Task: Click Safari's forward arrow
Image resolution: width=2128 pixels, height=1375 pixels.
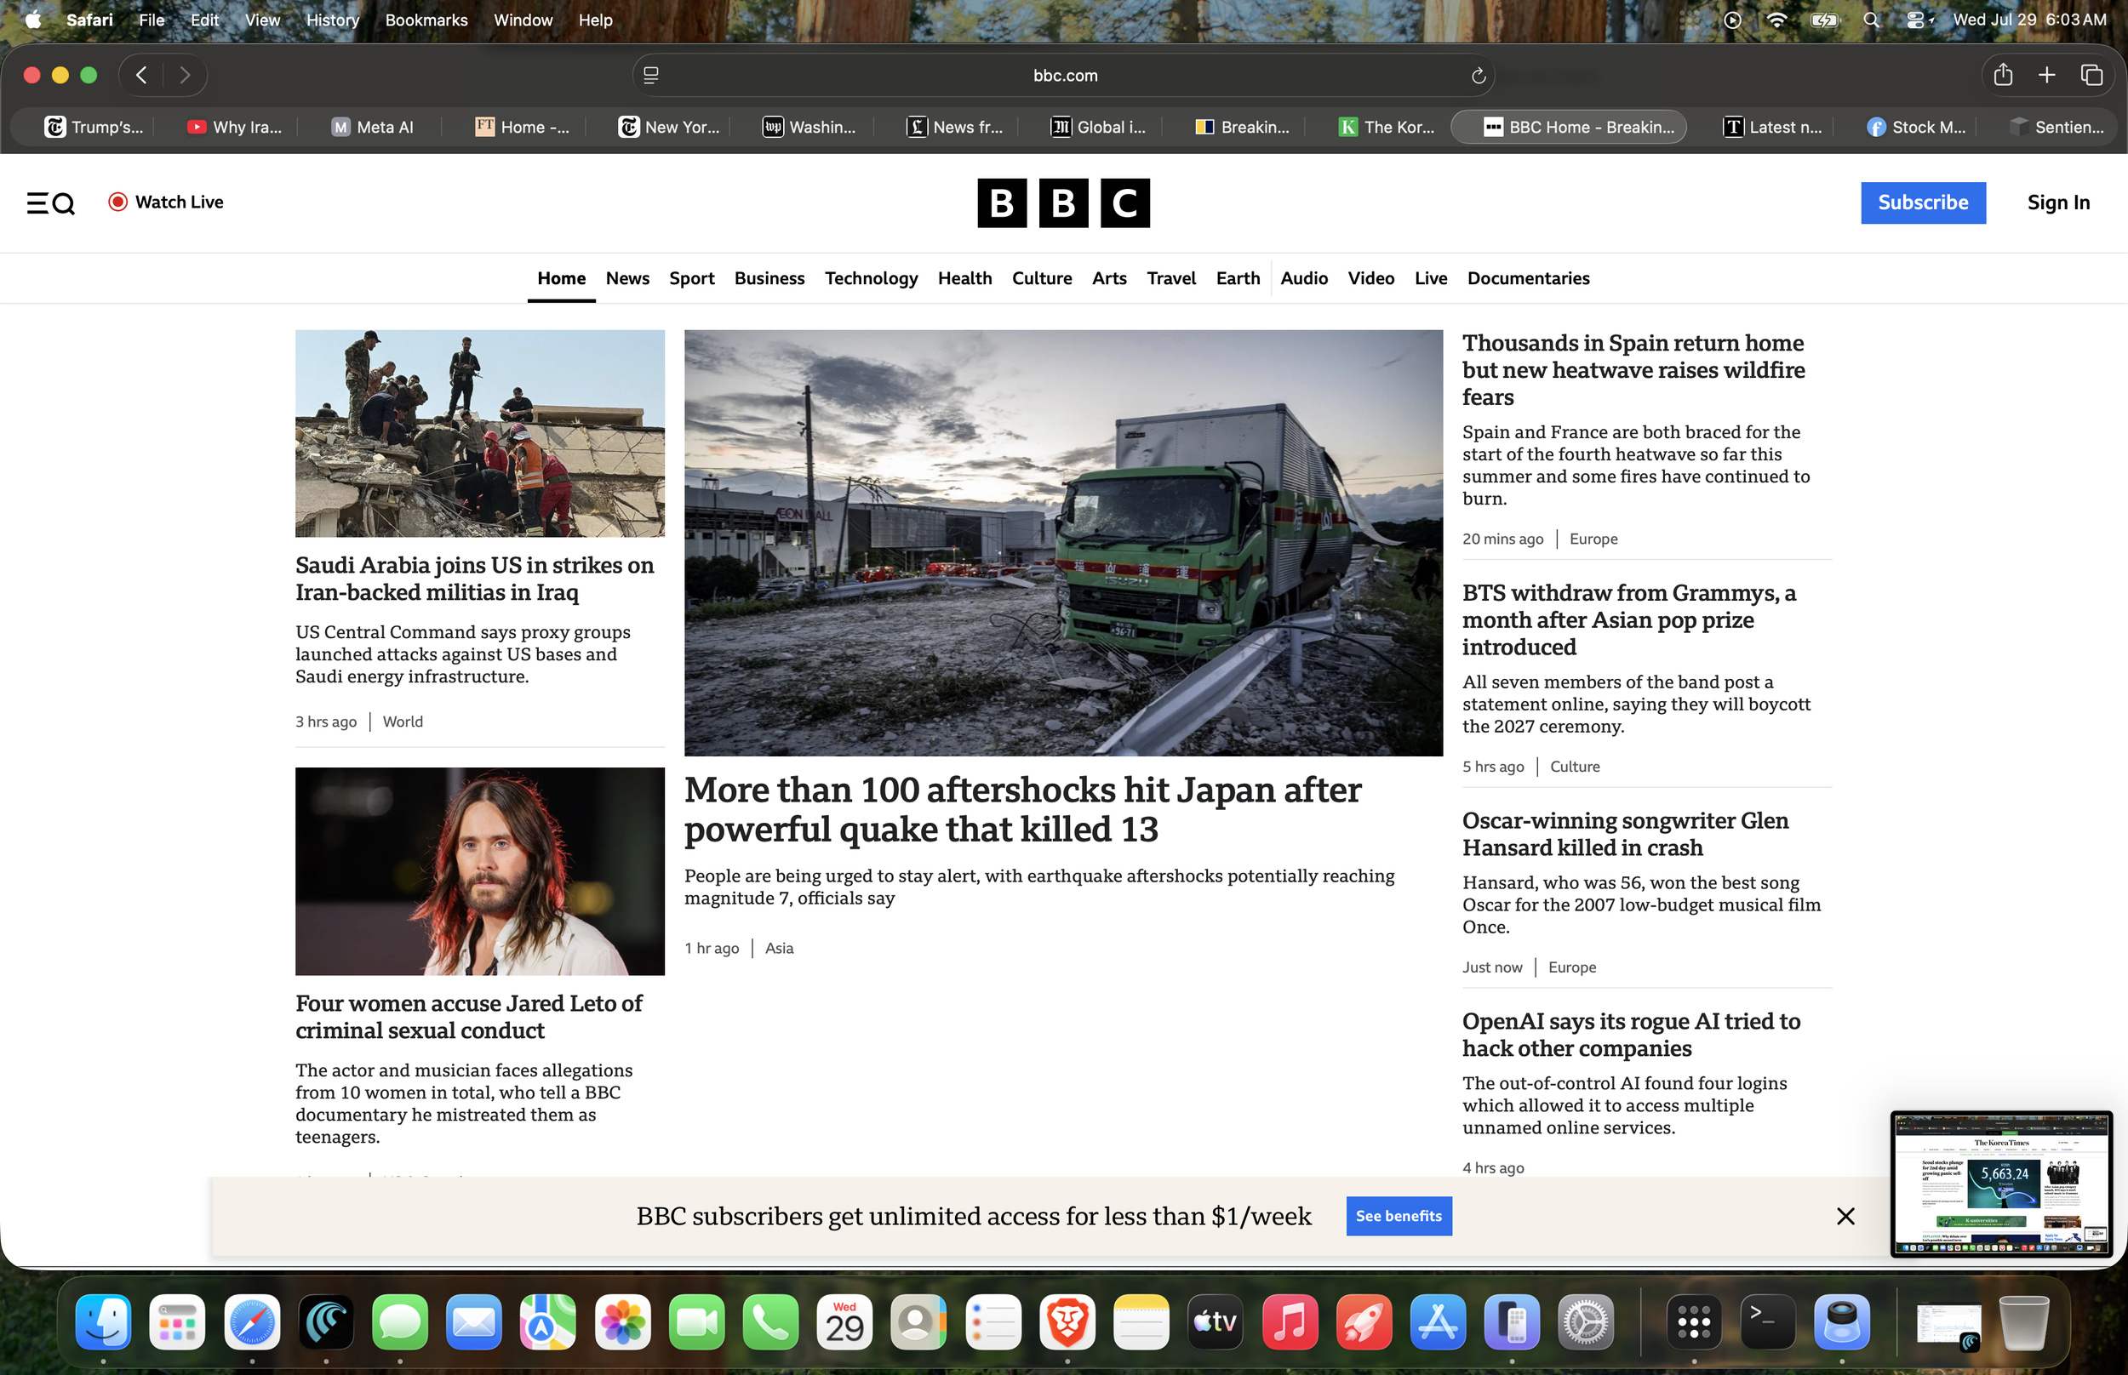Action: pyautogui.click(x=185, y=75)
